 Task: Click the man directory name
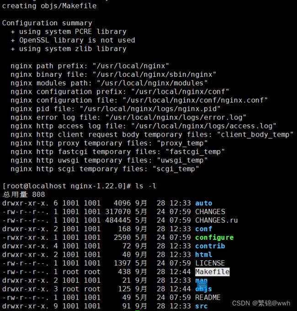[202, 280]
